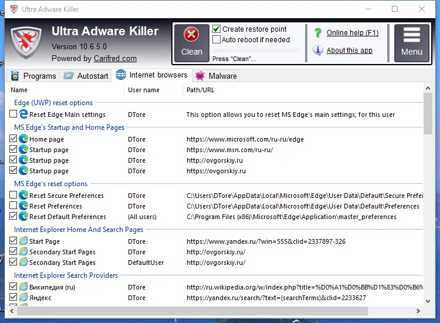Open About this app link
Viewport: 440px width, 323px height.
350,51
